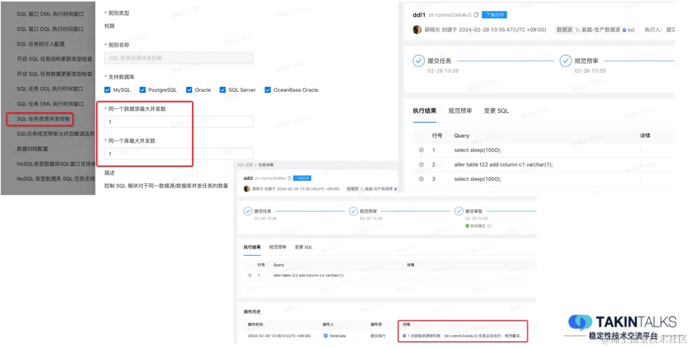Image resolution: width=691 pixels, height=348 pixels.
Task: Click the 提交任务 checkmark step in ddl2
Action: coord(248,211)
